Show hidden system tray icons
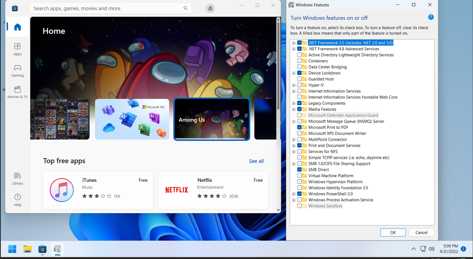Screen dimensions: 473x259 (414, 249)
